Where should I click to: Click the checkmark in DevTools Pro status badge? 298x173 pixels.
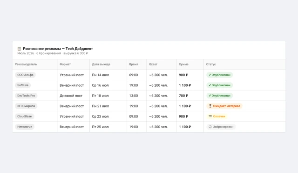coord(210,96)
